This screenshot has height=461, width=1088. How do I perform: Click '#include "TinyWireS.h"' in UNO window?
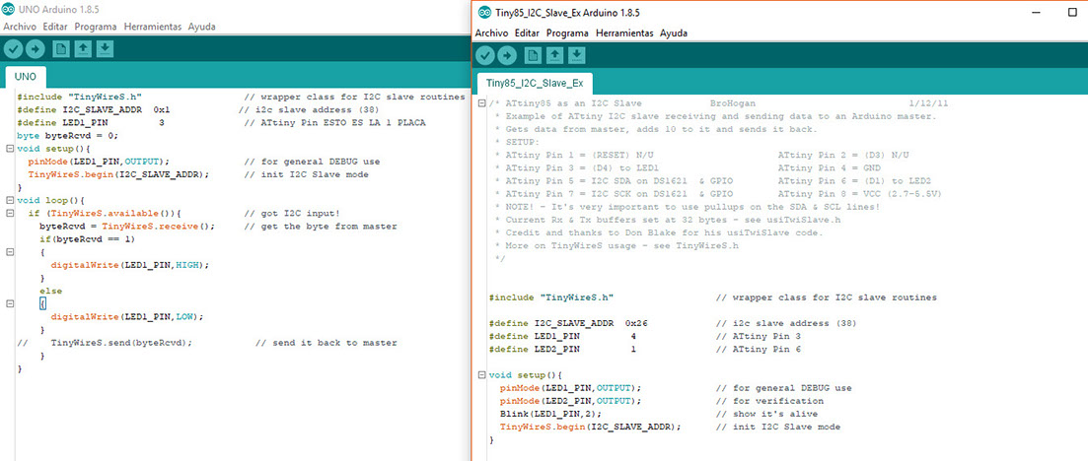(80, 98)
